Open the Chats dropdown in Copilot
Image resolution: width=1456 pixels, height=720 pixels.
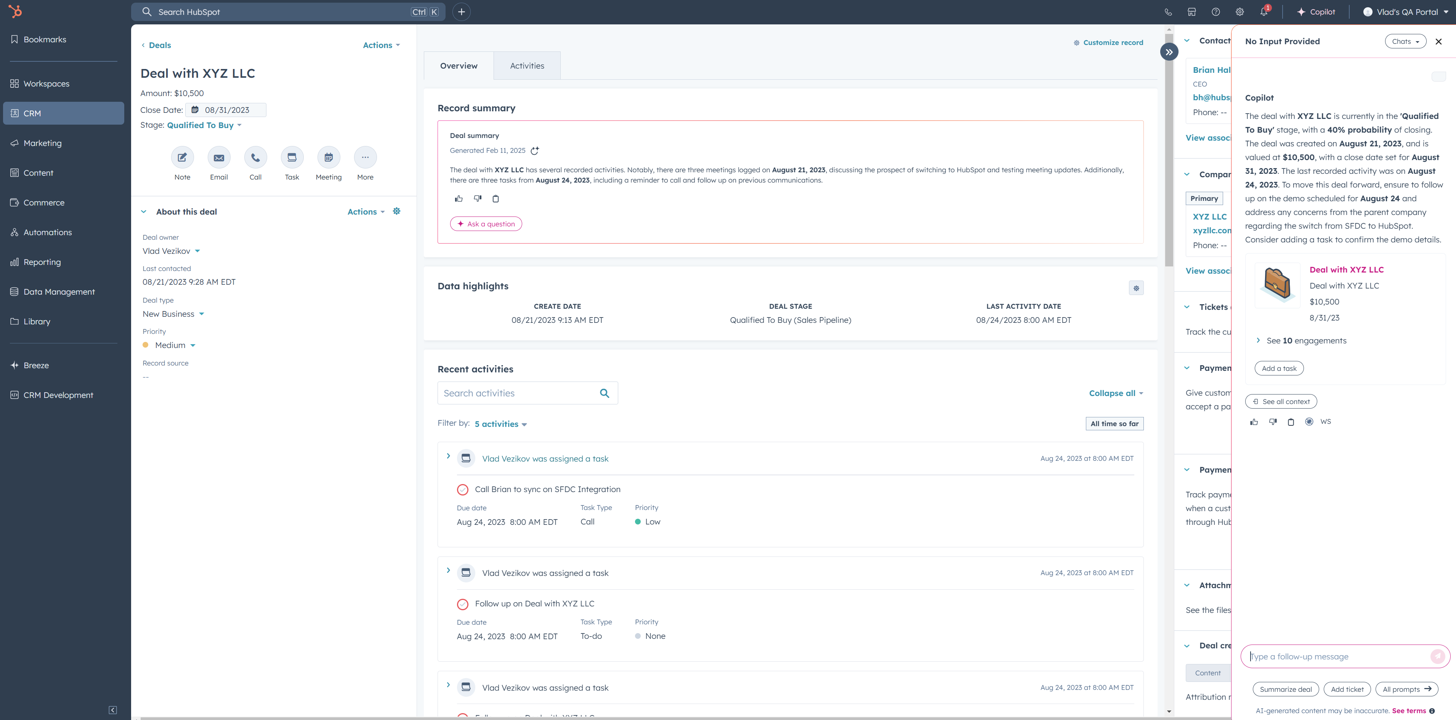(1405, 41)
